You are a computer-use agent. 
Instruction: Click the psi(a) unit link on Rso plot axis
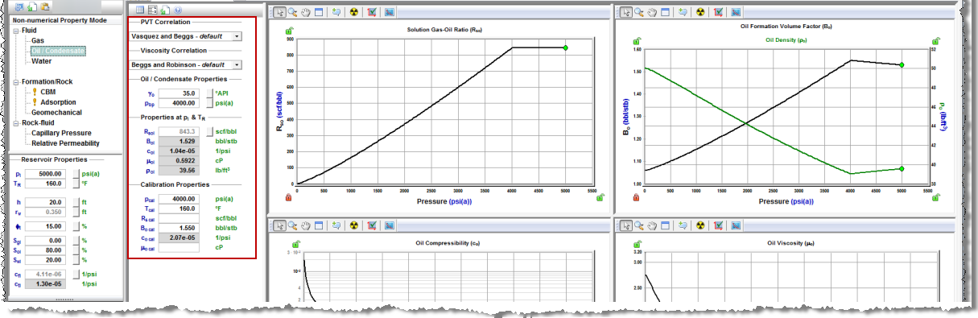pos(462,201)
